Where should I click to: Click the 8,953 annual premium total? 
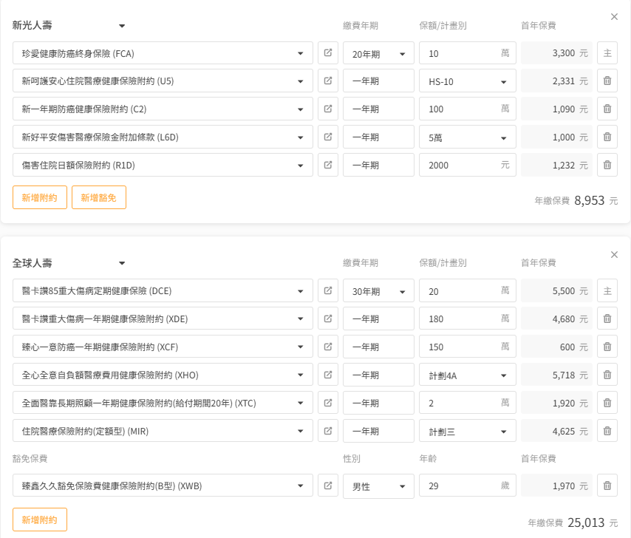pyautogui.click(x=589, y=200)
